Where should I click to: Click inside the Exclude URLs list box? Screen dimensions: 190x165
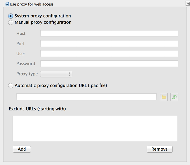95,129
